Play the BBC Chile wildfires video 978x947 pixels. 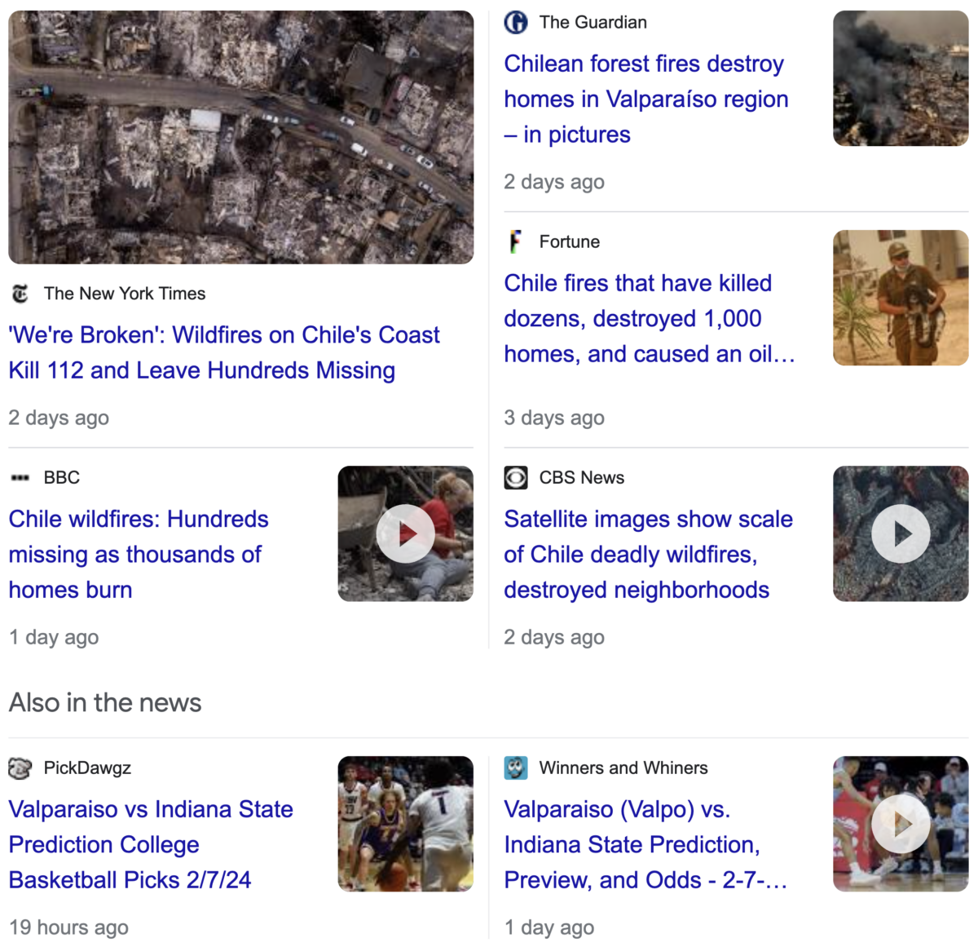[406, 533]
